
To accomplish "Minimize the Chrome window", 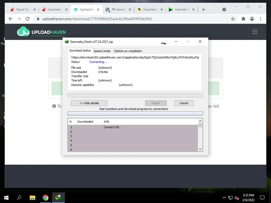I will 236,7.
